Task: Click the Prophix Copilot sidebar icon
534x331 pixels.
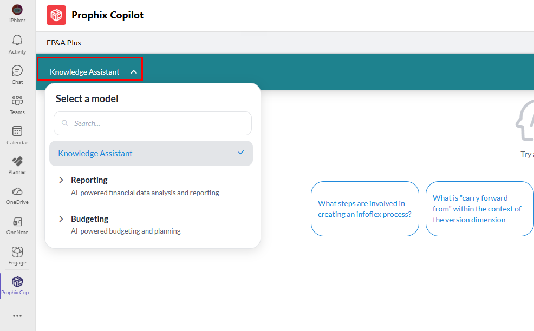Action: point(17,282)
